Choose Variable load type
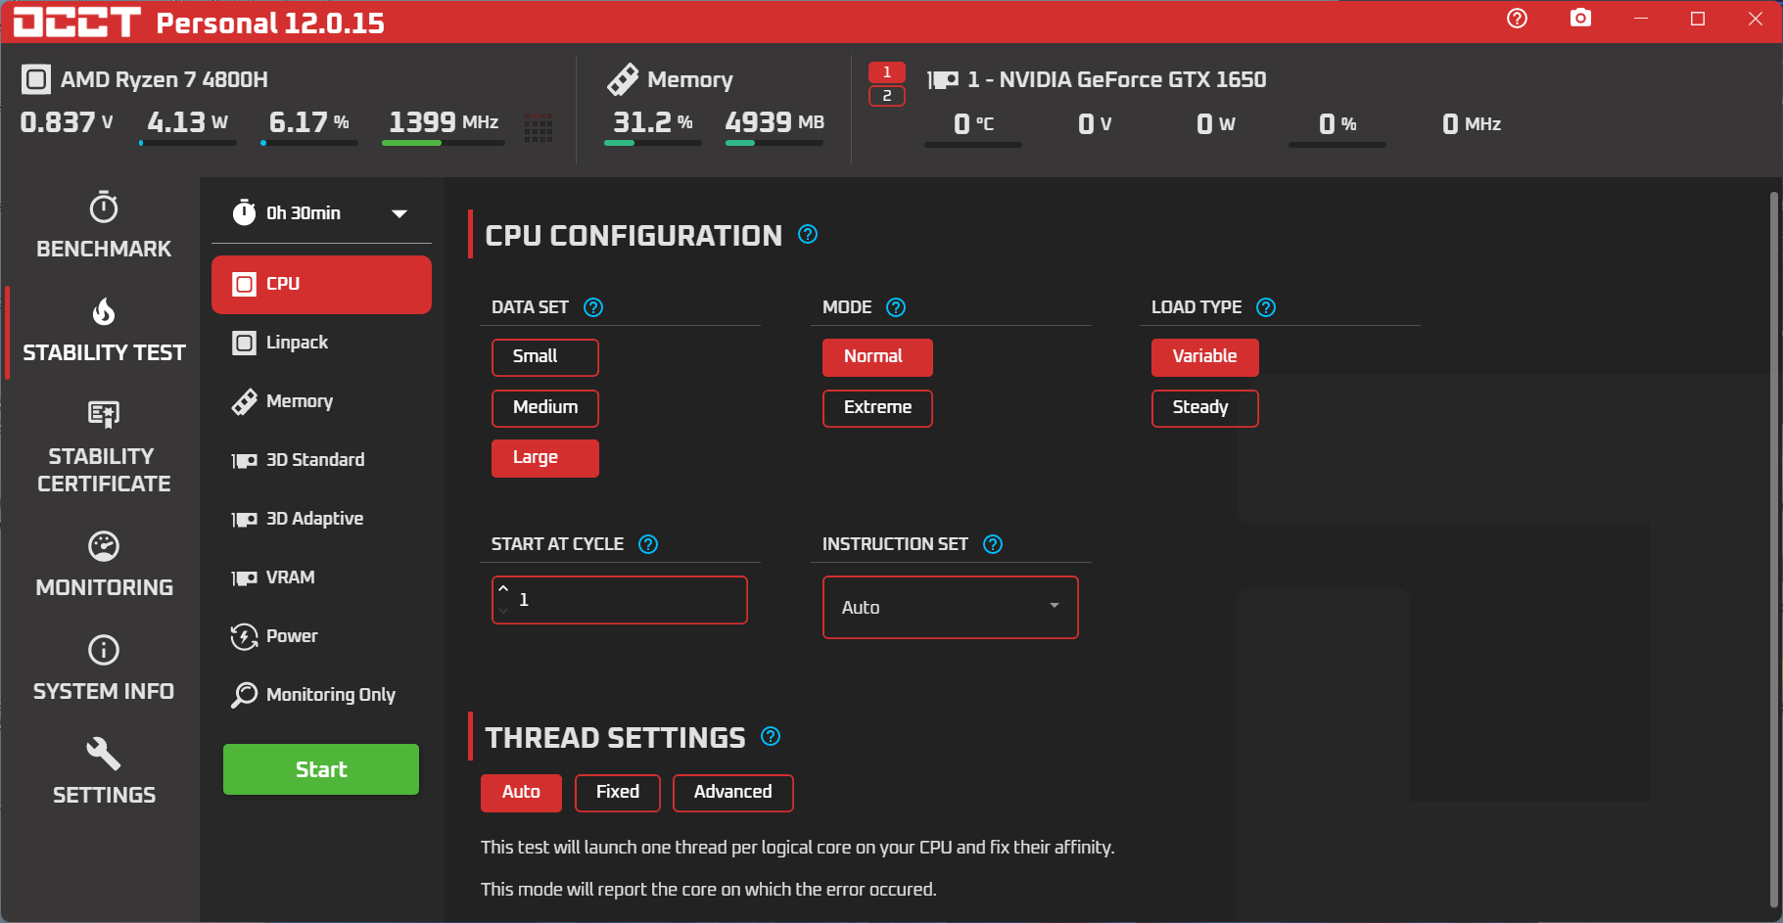Viewport: 1783px width, 923px height. tap(1204, 357)
